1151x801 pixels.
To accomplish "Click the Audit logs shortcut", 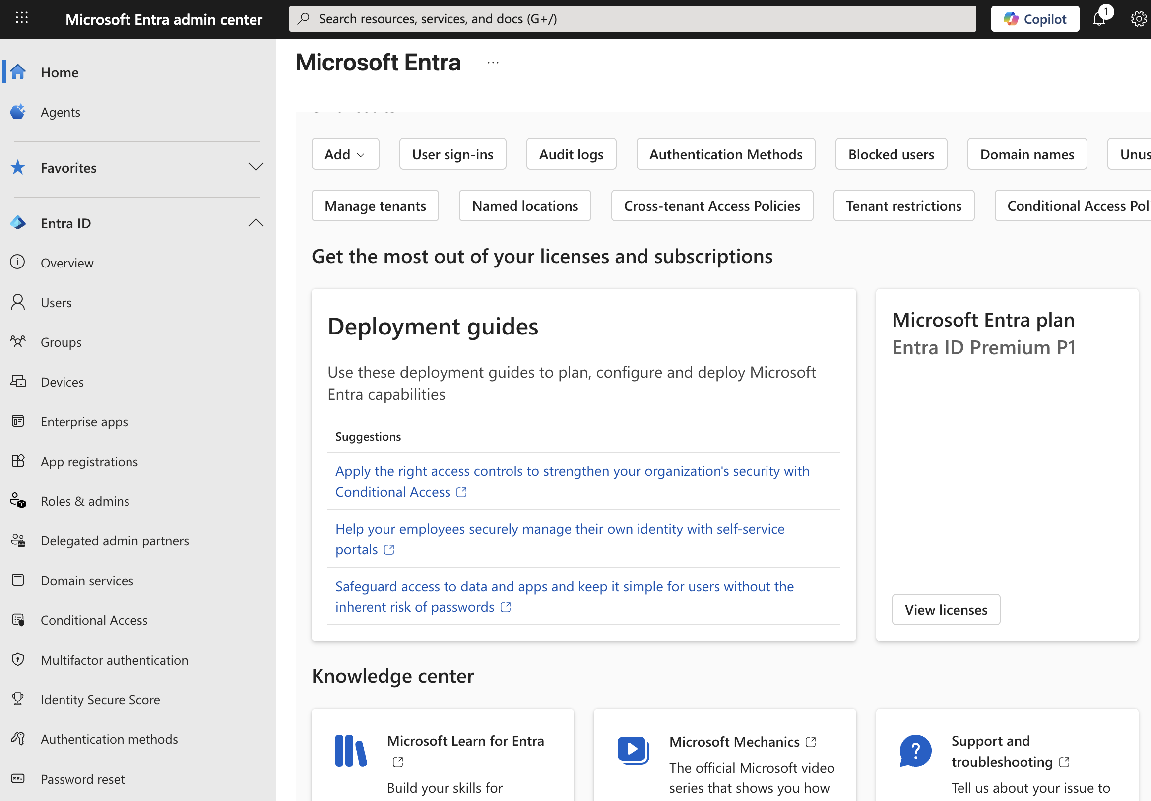I will pos(571,154).
